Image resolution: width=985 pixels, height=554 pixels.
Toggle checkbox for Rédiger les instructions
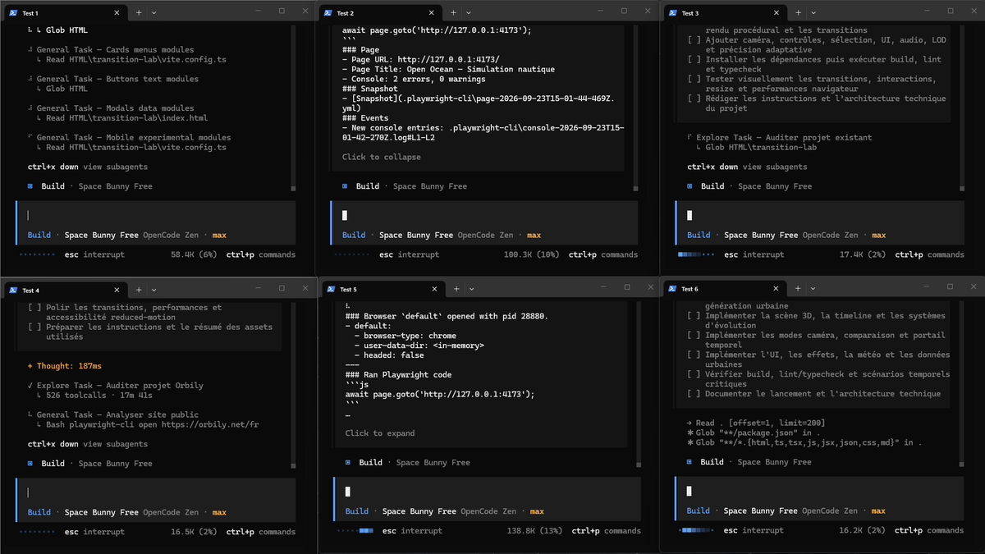tap(694, 99)
